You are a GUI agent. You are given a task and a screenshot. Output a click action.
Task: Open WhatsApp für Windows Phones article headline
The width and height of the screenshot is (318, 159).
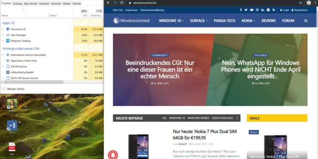(261, 70)
